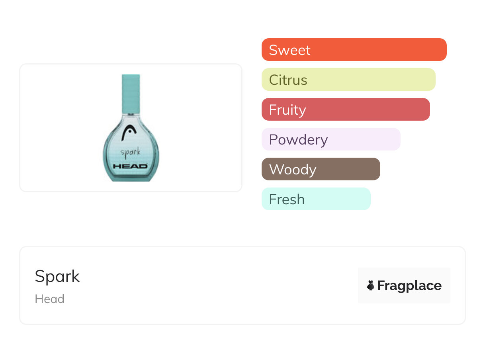Screen dimensions: 485x344
Task: Visit the Fragplace logo text
Action: tap(409, 285)
